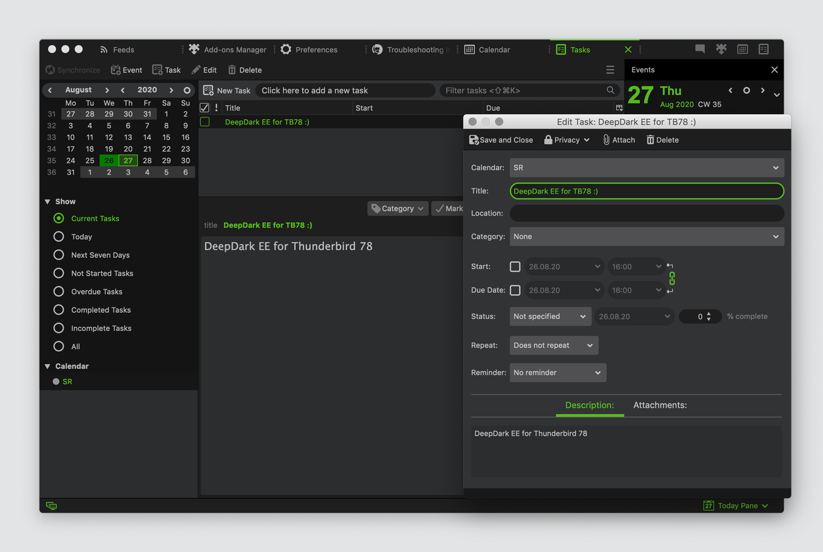
Task: Open the tasks checklist icon at top right
Action: coord(764,49)
